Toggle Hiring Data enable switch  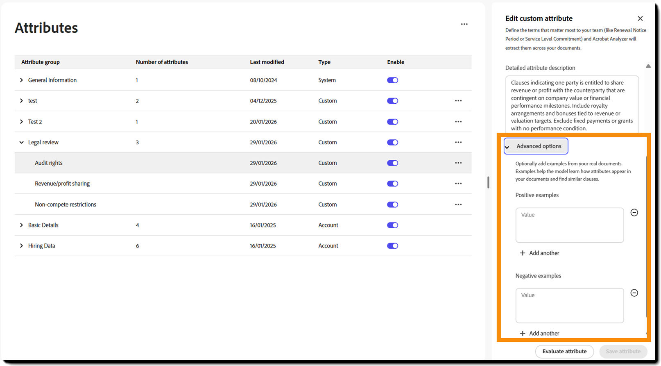tap(392, 246)
